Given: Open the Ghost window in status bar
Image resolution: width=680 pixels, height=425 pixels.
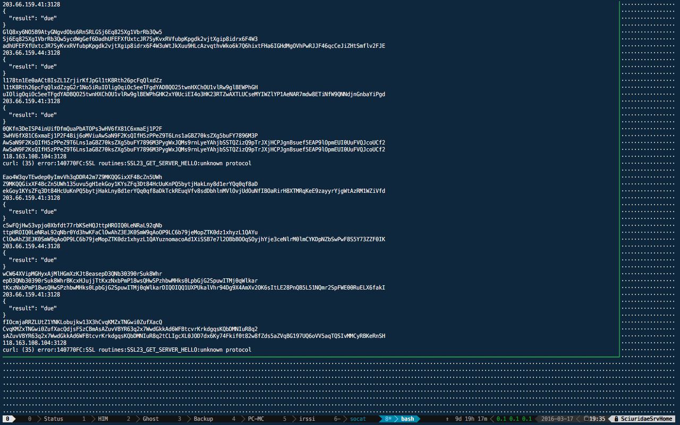Looking at the screenshot, I should point(143,419).
